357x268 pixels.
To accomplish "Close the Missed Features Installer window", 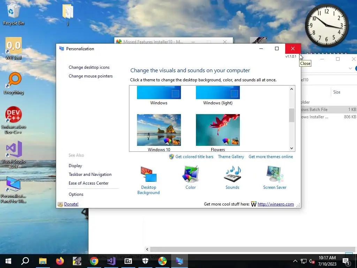I will point(225,42).
